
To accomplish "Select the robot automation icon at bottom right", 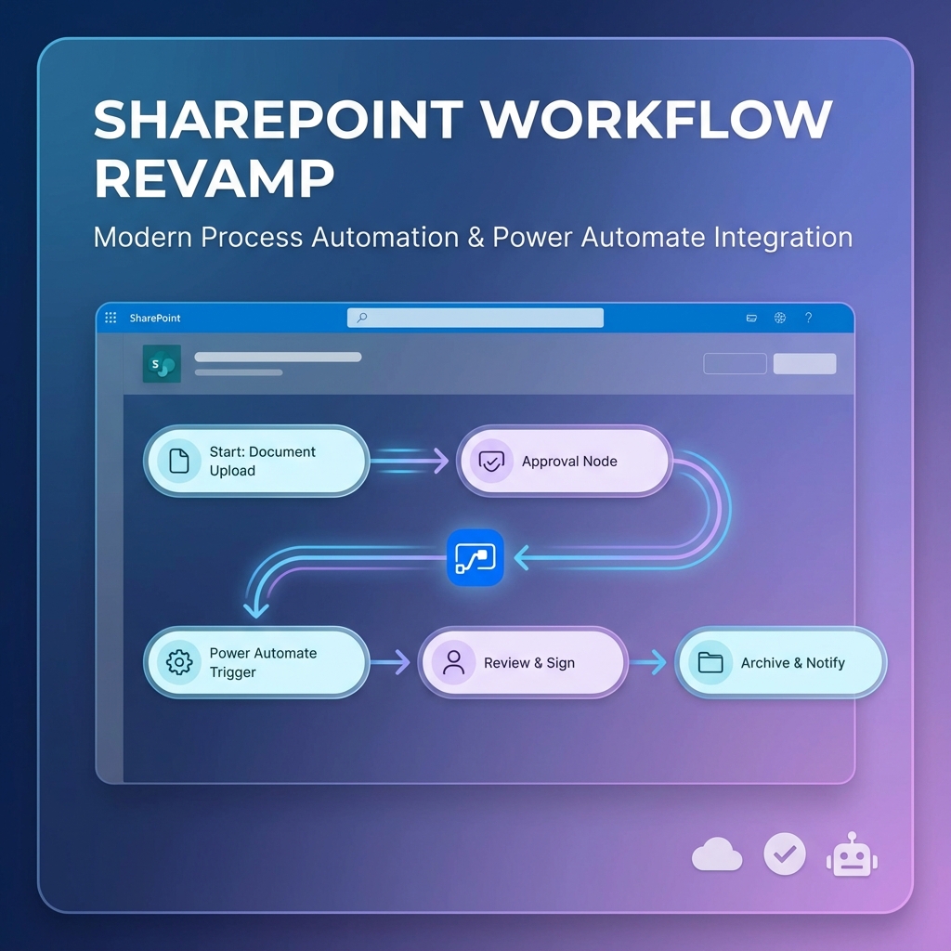I will [852, 853].
